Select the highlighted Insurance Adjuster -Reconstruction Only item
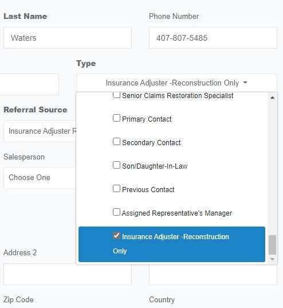 (172, 244)
